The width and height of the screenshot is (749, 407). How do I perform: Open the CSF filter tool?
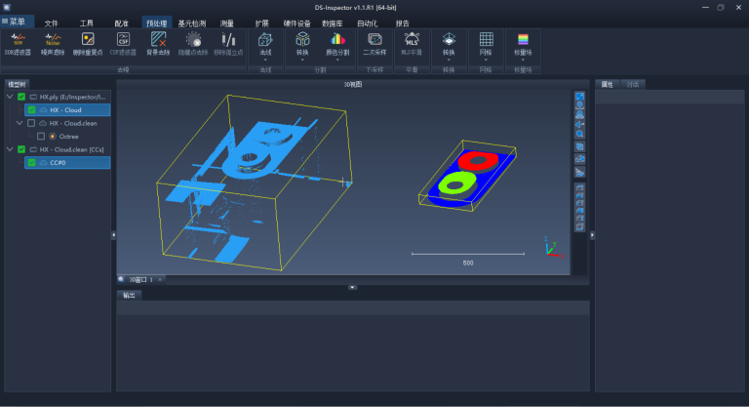(123, 44)
